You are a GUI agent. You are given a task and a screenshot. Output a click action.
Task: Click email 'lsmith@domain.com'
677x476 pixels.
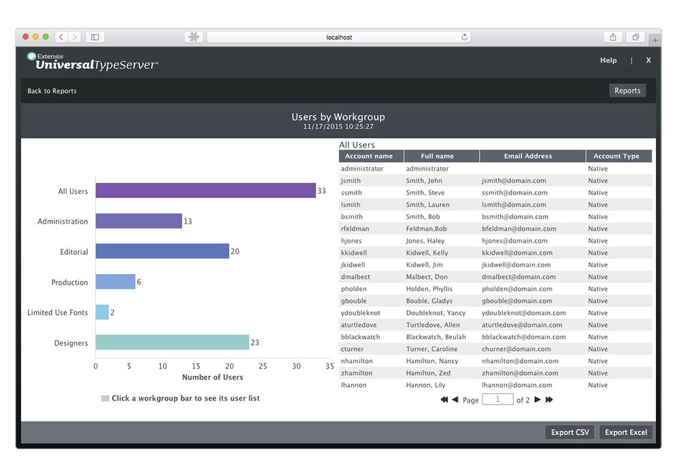pyautogui.click(x=514, y=205)
